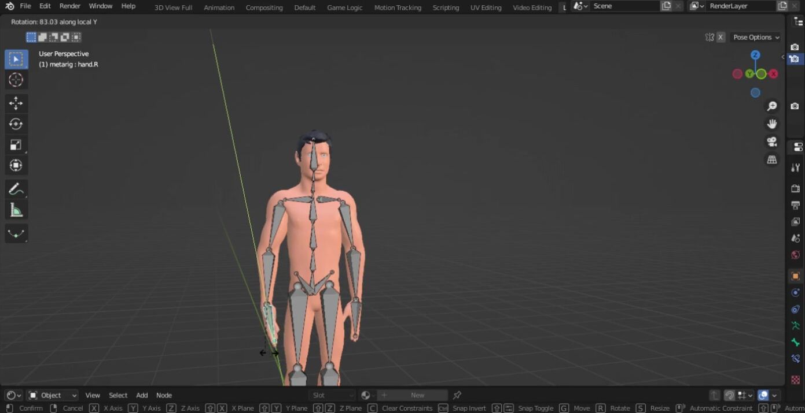Open the Object type dropdown in node editor

pos(53,395)
